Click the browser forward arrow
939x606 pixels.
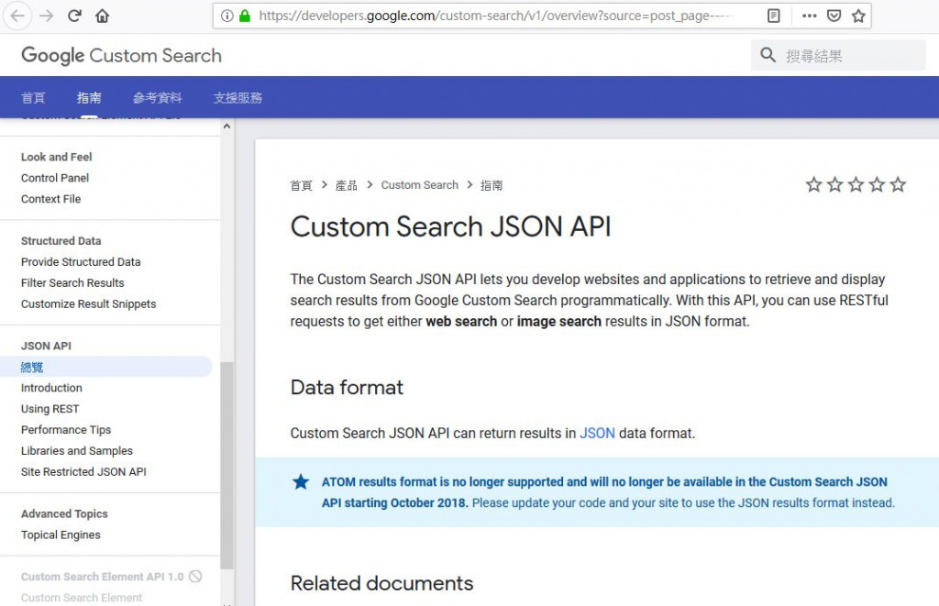click(x=46, y=16)
